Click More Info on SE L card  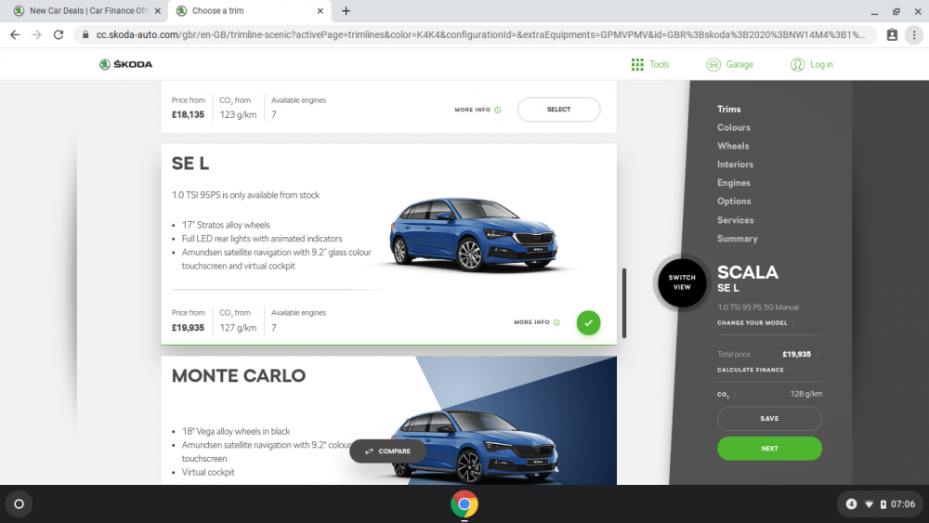click(x=531, y=322)
